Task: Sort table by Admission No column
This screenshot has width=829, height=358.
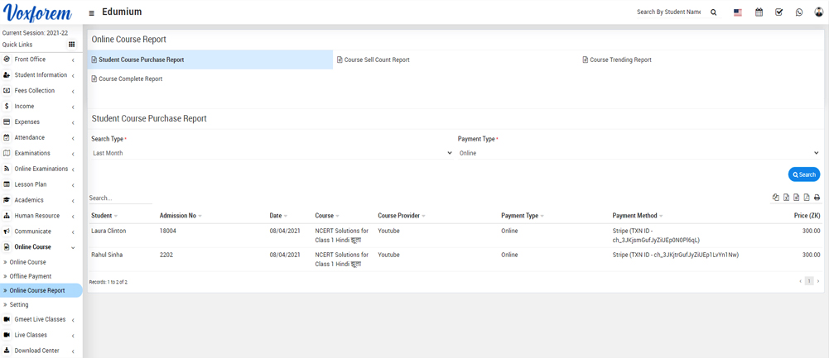Action: (178, 216)
